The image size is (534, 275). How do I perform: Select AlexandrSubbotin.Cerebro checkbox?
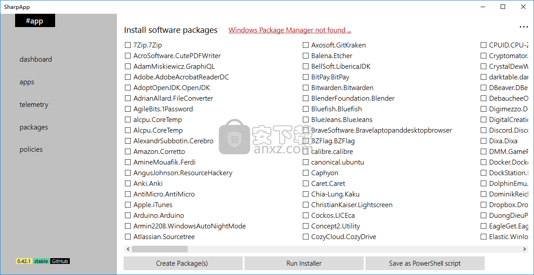(x=128, y=141)
